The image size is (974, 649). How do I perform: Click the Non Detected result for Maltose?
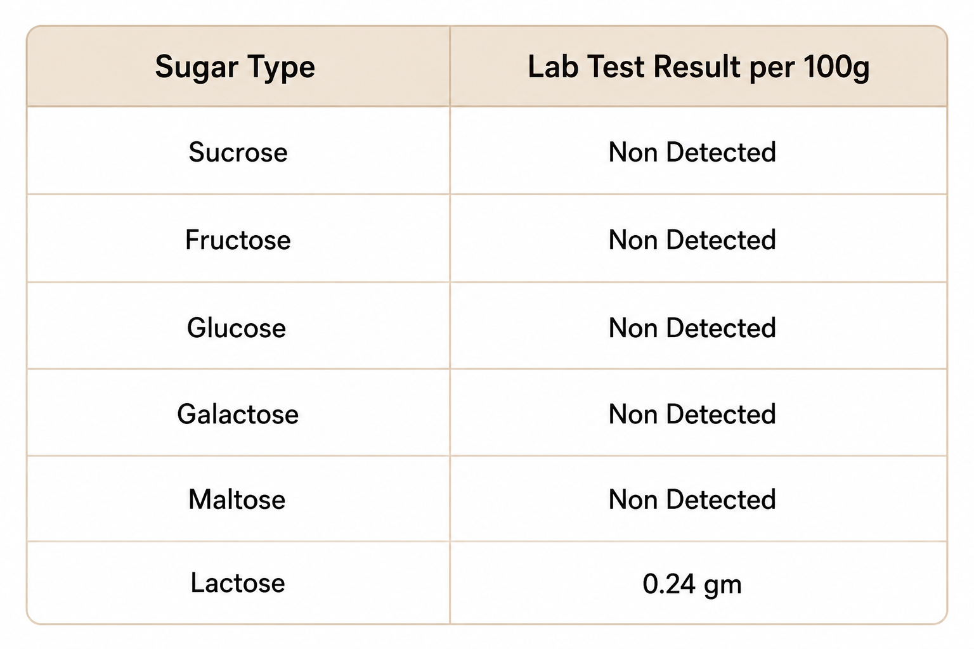click(692, 500)
